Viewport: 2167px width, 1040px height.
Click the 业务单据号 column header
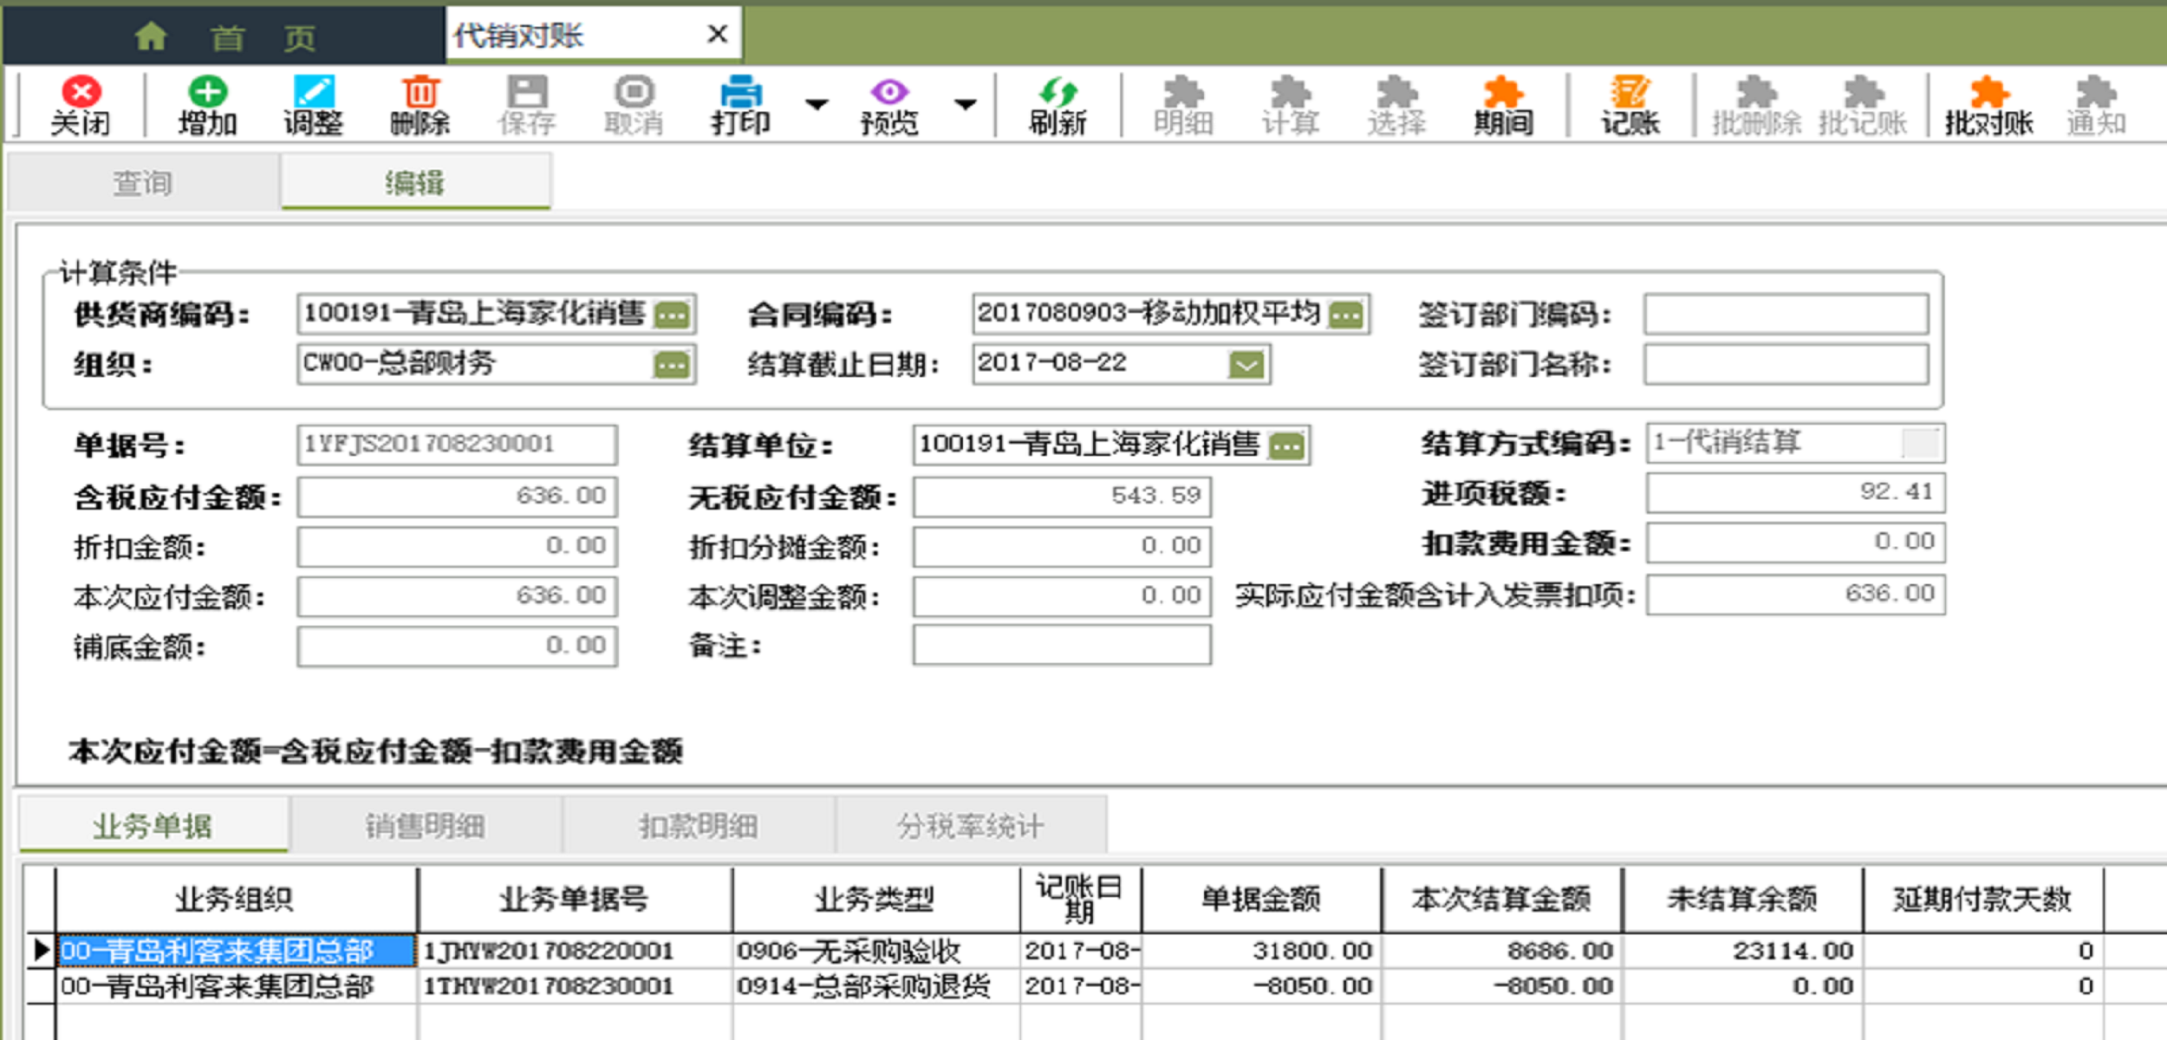(x=575, y=900)
